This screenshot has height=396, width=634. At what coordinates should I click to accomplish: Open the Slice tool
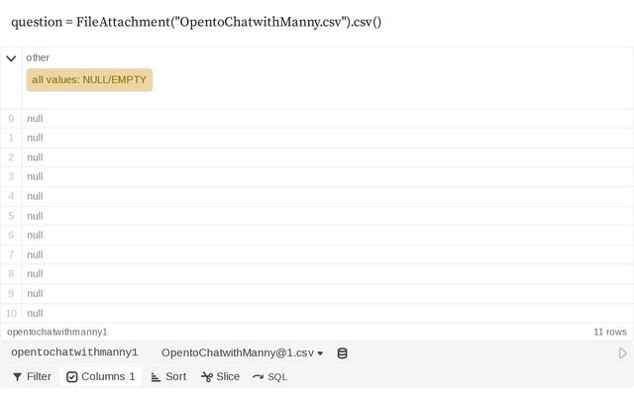coord(220,376)
